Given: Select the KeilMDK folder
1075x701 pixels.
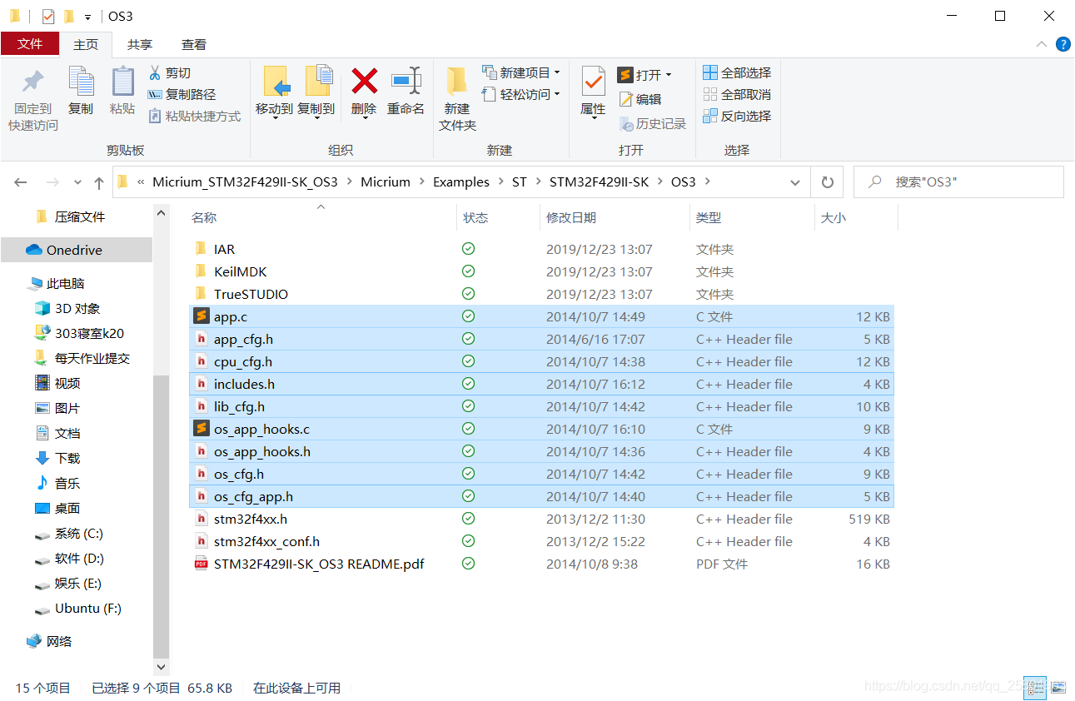Looking at the screenshot, I should point(542,271).
